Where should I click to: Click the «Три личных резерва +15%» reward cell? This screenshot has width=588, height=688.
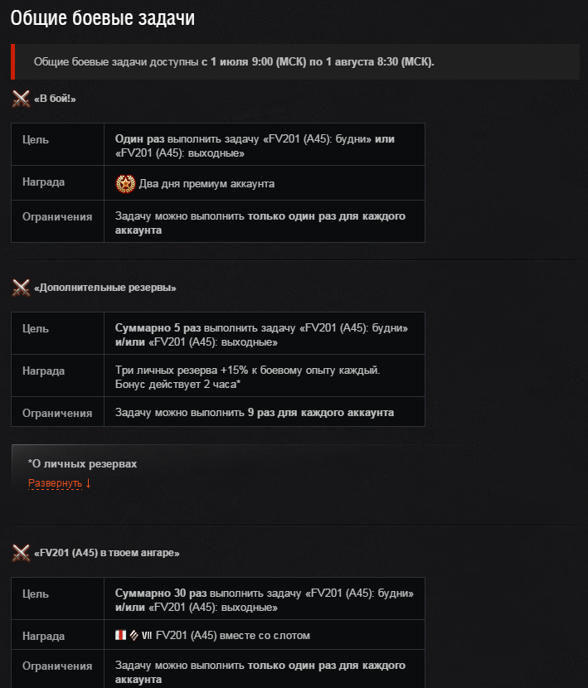(265, 375)
